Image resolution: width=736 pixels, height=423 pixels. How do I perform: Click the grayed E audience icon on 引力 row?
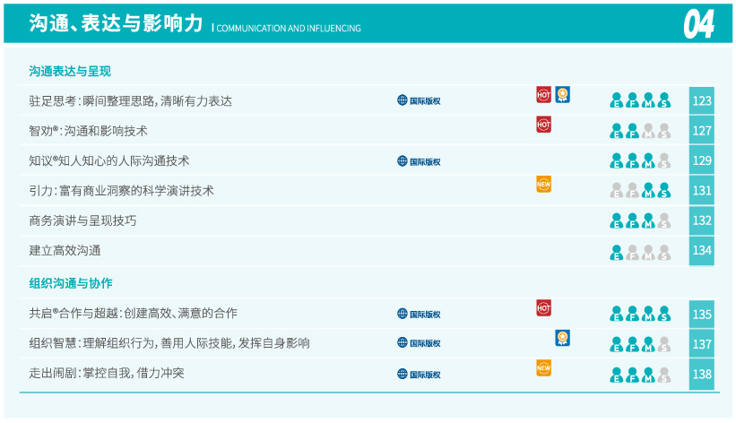pos(617,190)
